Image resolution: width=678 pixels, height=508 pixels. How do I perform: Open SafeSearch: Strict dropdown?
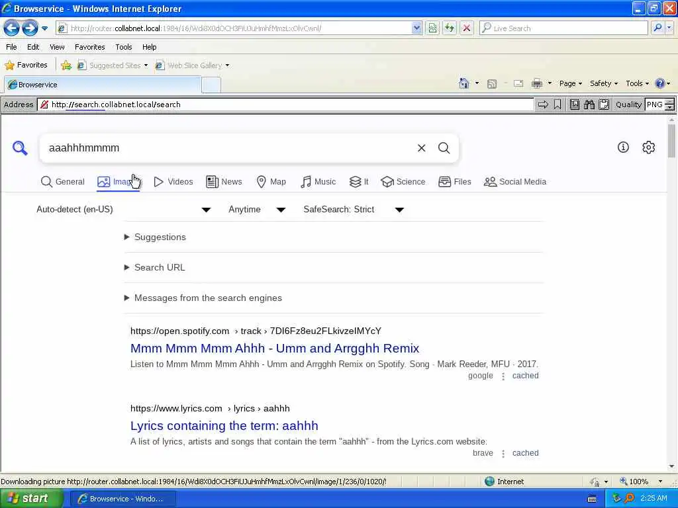pos(354,210)
